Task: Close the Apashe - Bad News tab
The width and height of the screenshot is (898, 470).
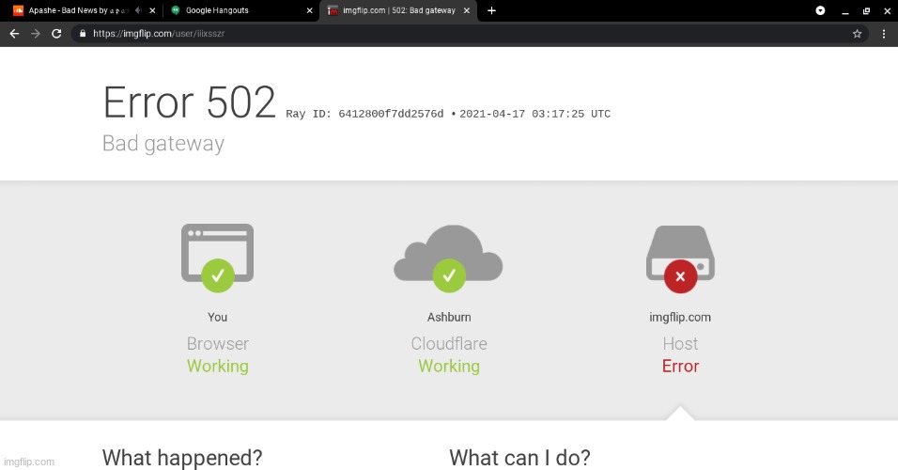Action: tap(152, 10)
